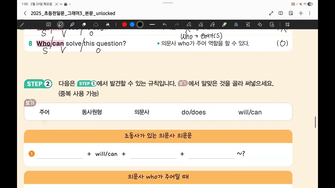
Task: Go back with the left chevron arrow
Action: (x=25, y=13)
